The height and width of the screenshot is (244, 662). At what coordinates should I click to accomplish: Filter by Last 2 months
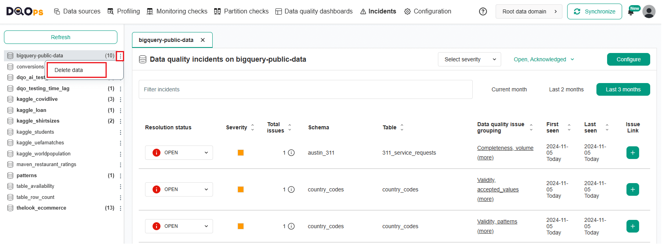click(566, 89)
